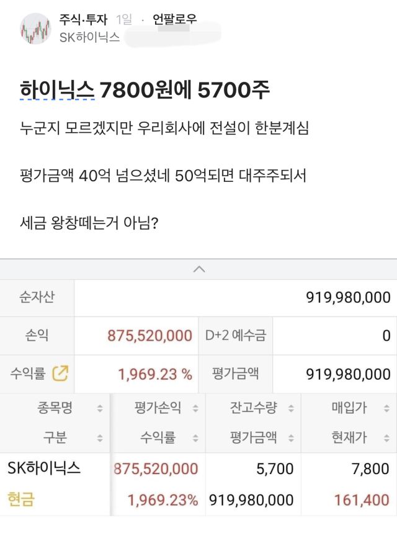The image size is (397, 538).
Task: Collapse the account summary with the chevron
Action: (198, 269)
